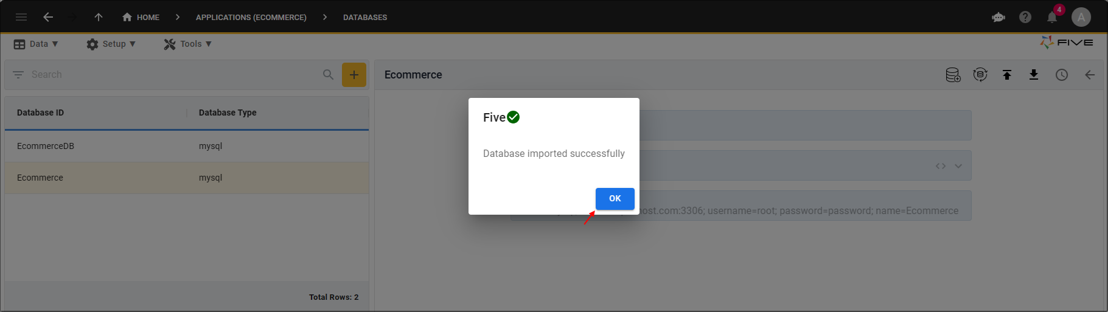Expand the Setup menu
Screen dimensions: 1108x312
click(x=111, y=44)
